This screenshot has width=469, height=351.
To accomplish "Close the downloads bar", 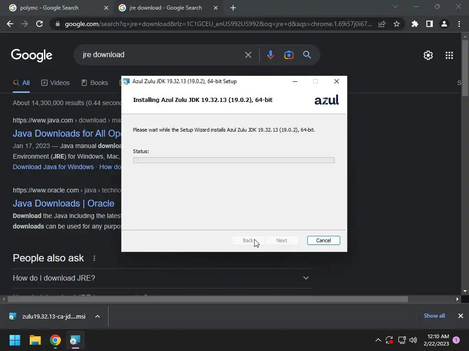I will pyautogui.click(x=461, y=316).
